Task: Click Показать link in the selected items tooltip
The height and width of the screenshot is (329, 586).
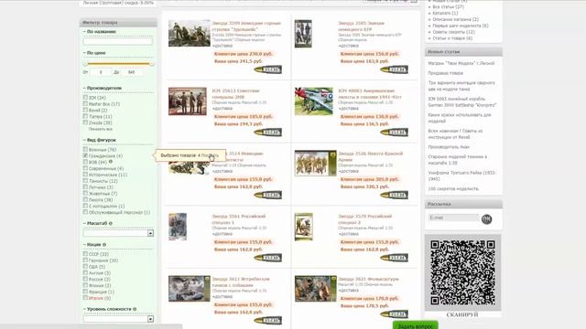Action: pos(210,155)
